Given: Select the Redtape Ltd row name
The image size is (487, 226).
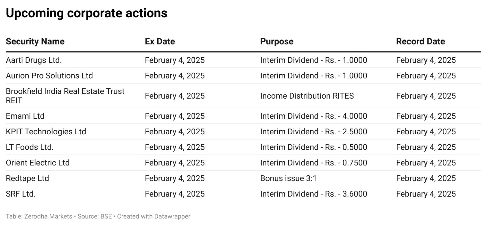Looking at the screenshot, I should pos(27,178).
